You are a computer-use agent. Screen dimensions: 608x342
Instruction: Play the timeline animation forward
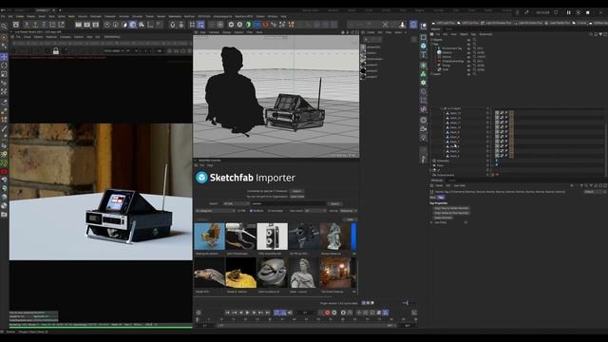[x=247, y=313]
